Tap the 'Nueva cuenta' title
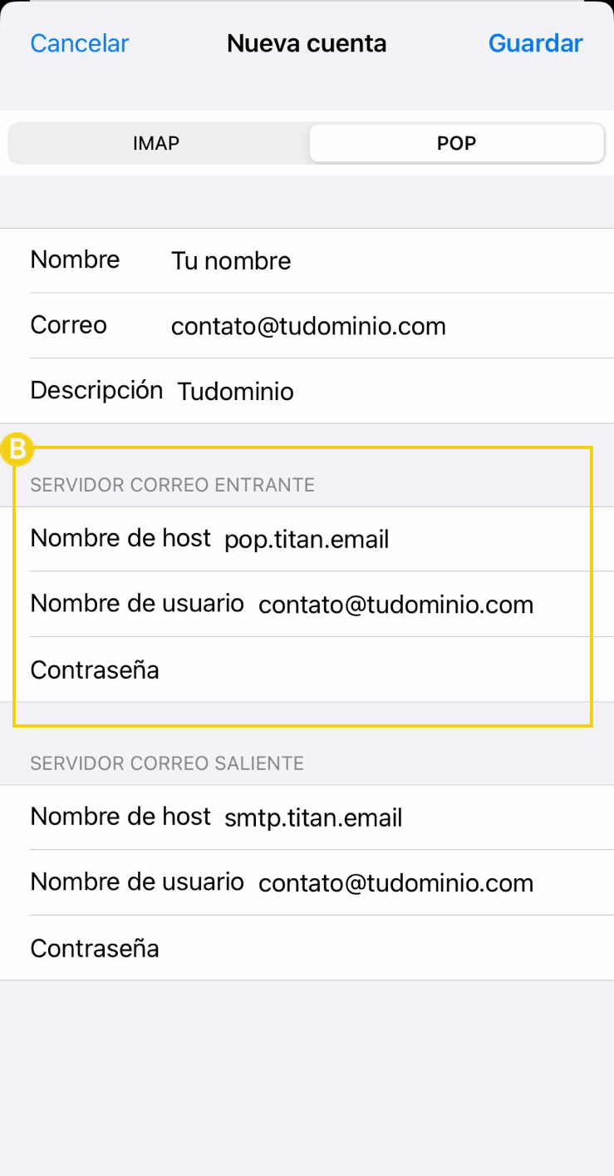This screenshot has width=614, height=1176. 307,43
